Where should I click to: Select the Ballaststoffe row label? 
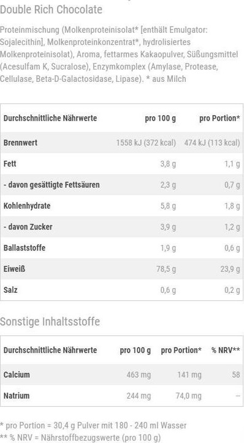[25, 248]
